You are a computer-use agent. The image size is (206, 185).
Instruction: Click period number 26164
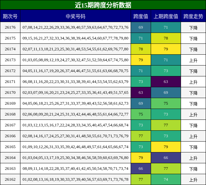click(10, 158)
